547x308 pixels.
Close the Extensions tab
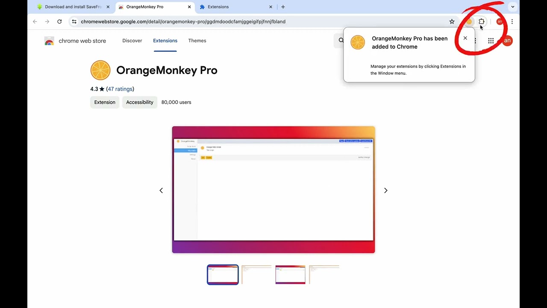click(x=271, y=7)
